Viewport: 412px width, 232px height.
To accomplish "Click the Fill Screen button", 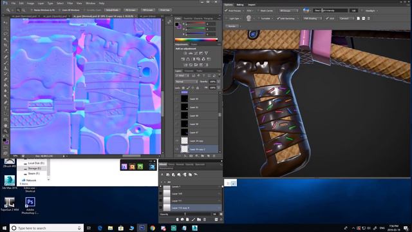I will (147, 10).
